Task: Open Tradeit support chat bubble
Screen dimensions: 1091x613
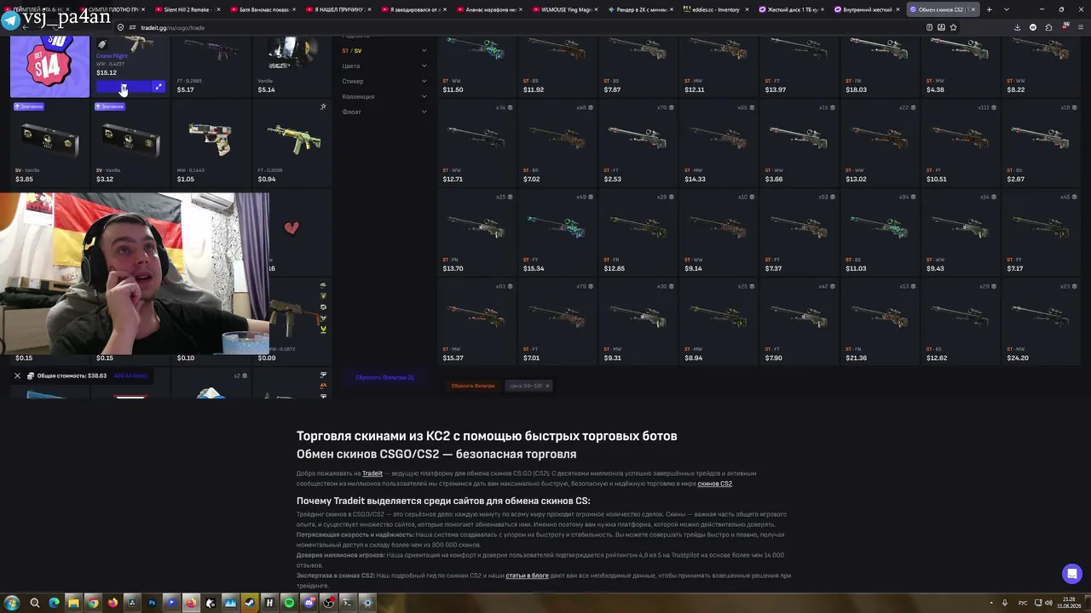Action: click(x=1072, y=574)
